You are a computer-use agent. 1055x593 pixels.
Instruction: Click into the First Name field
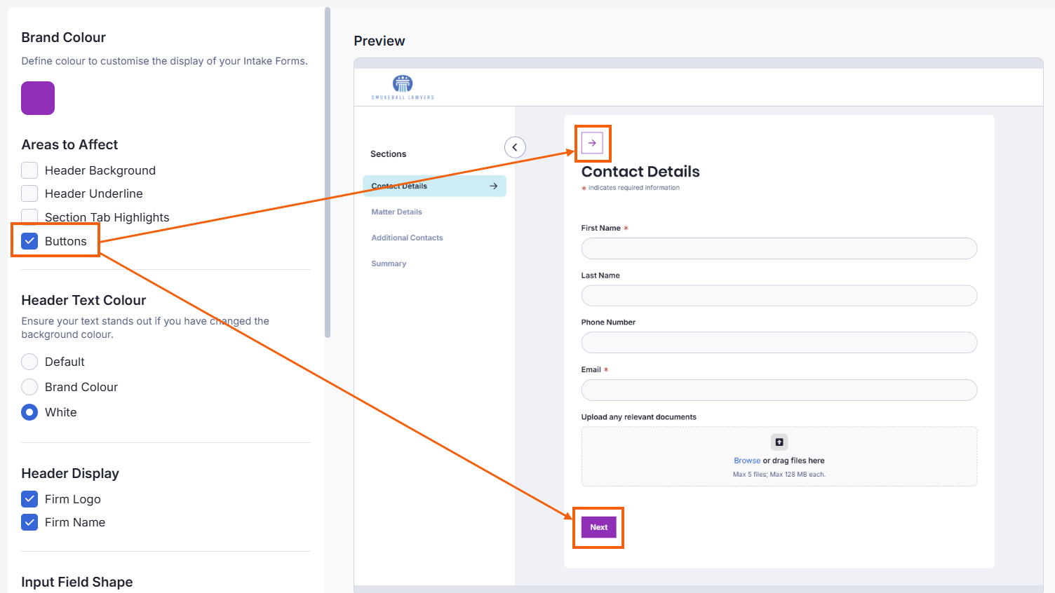pyautogui.click(x=779, y=249)
